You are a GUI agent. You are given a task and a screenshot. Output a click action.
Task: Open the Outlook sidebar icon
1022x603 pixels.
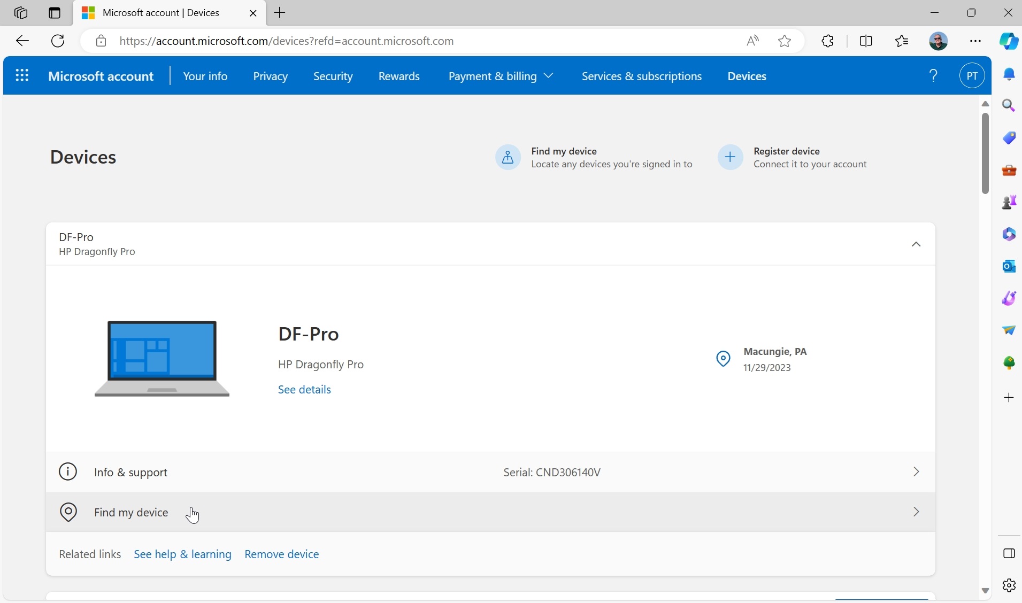1009,266
